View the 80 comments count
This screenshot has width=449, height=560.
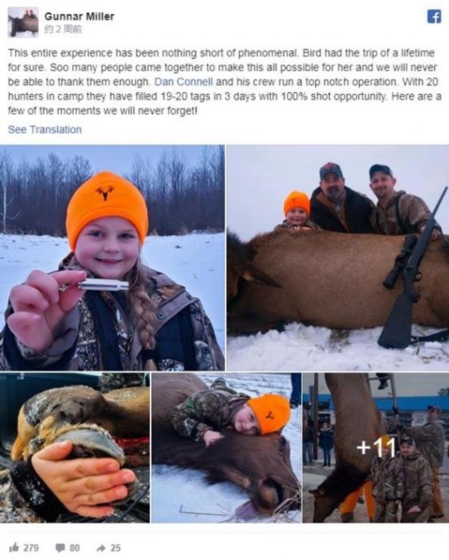coord(74,548)
